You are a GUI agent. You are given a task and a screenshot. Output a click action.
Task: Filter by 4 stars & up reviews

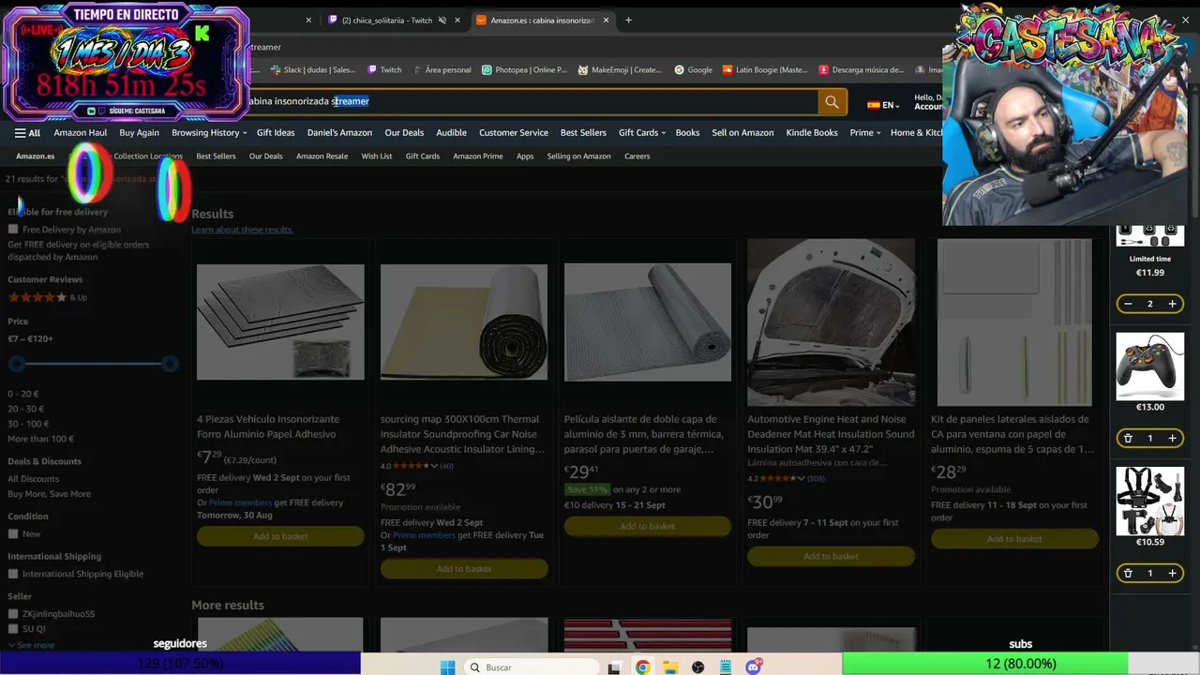(x=47, y=297)
